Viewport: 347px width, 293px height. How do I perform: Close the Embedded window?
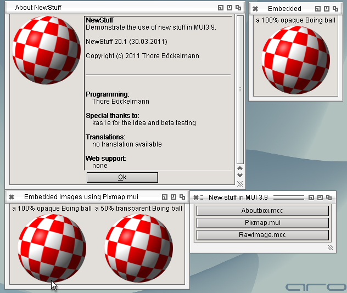(x=255, y=8)
